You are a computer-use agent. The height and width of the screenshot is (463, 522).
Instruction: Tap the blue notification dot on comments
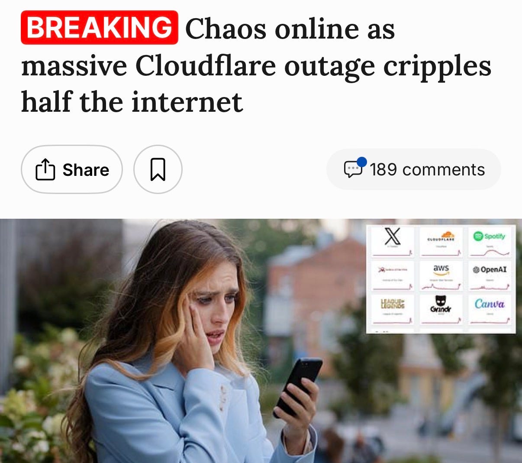click(x=361, y=162)
